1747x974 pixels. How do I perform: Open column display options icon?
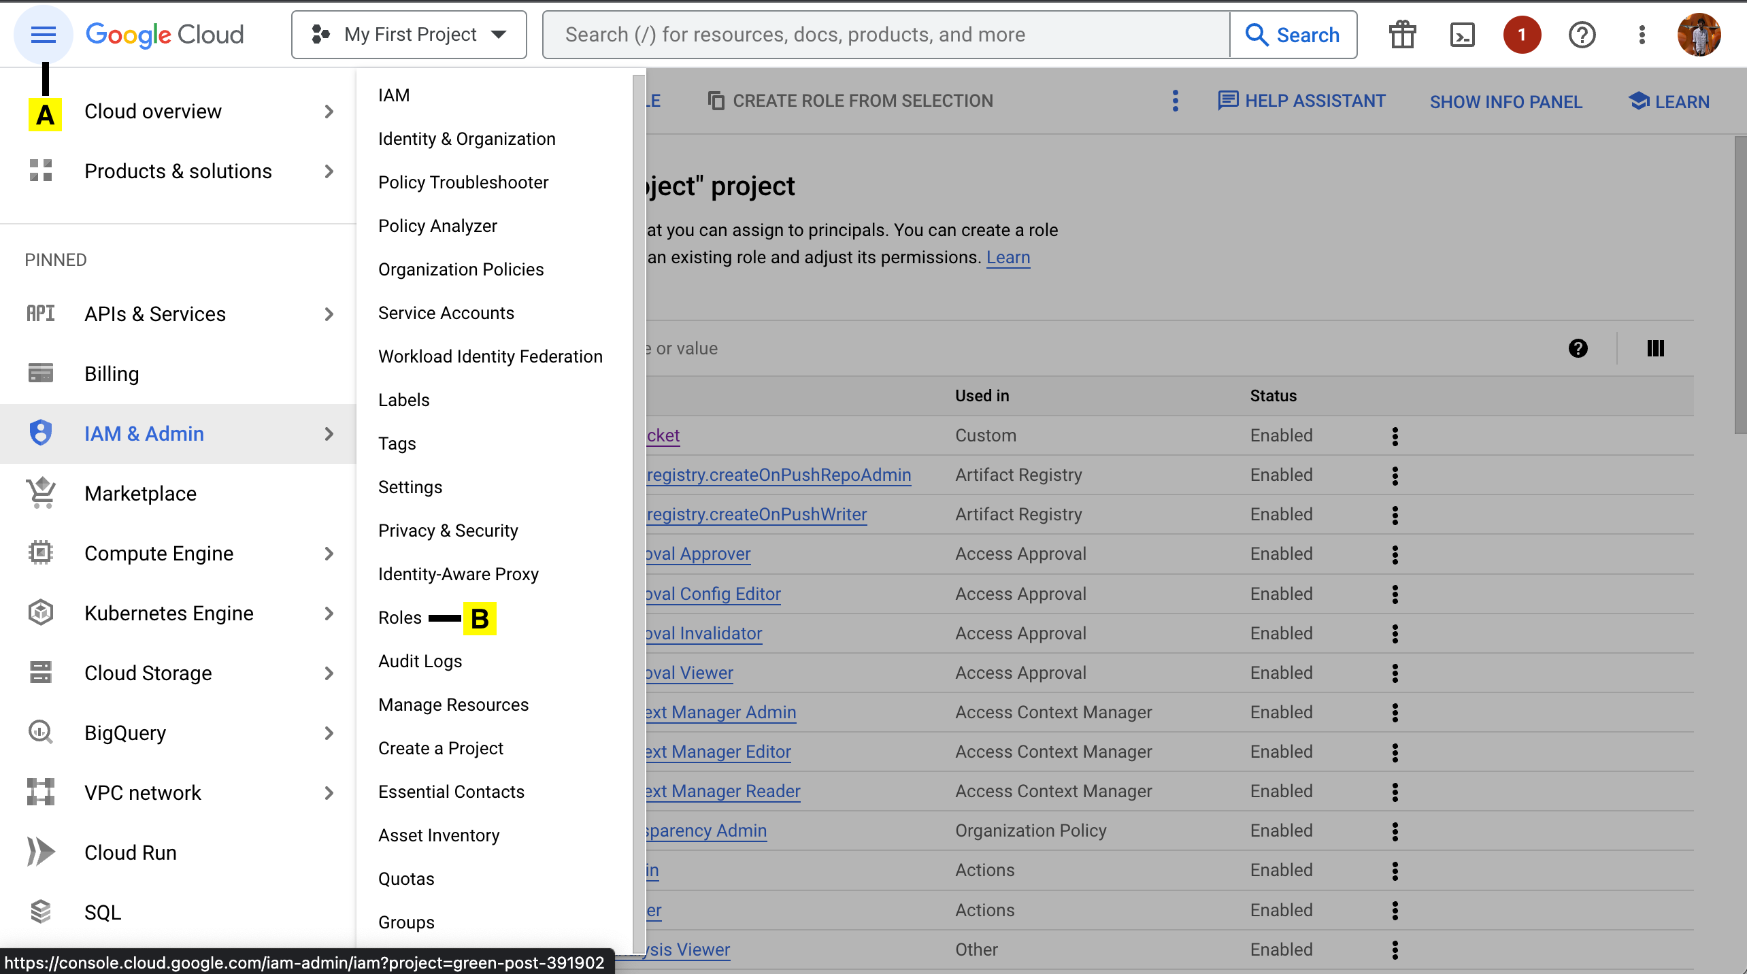pos(1655,348)
